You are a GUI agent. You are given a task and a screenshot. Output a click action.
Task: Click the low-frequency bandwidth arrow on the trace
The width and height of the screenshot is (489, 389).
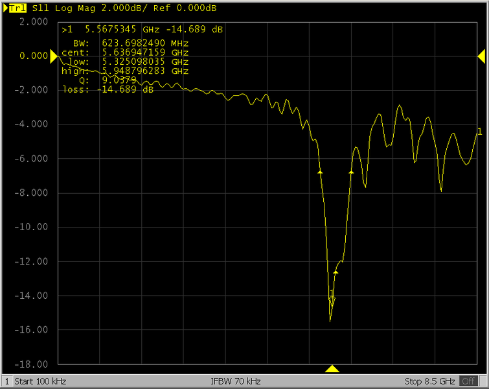320,172
